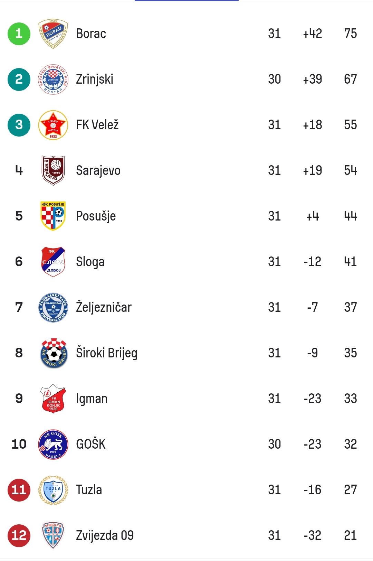
Task: Tap the Tuzla City laurel crest
Action: (x=53, y=490)
